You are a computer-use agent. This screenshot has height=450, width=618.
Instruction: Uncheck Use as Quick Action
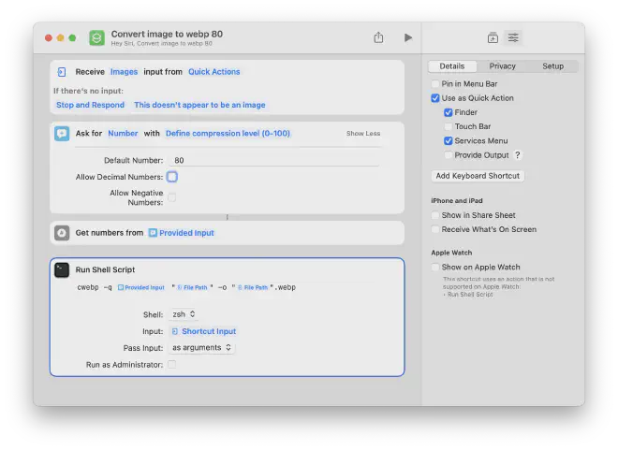(435, 98)
